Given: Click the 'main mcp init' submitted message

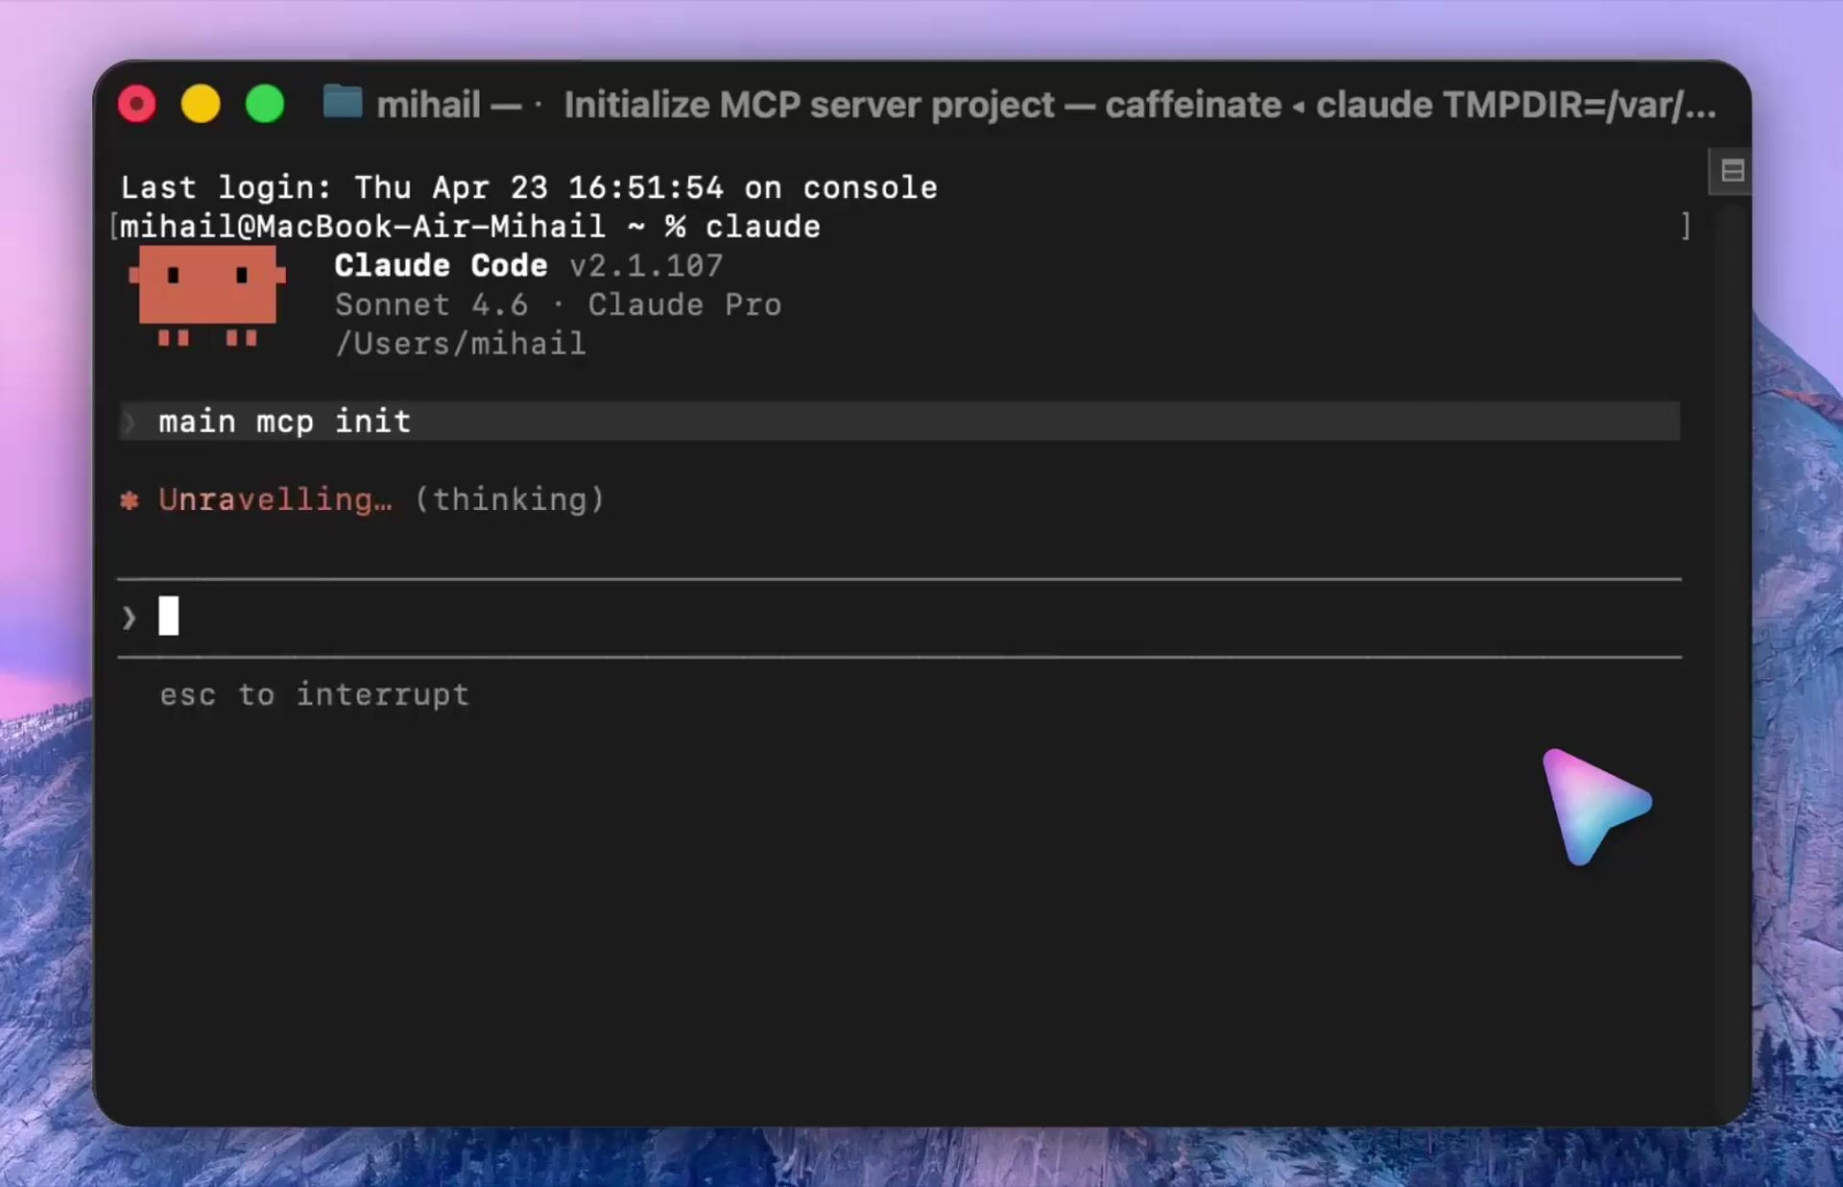Looking at the screenshot, I should click(285, 422).
